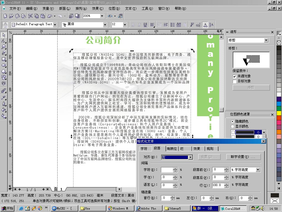
Task: Click the 开始 Start button
Action: (7, 208)
